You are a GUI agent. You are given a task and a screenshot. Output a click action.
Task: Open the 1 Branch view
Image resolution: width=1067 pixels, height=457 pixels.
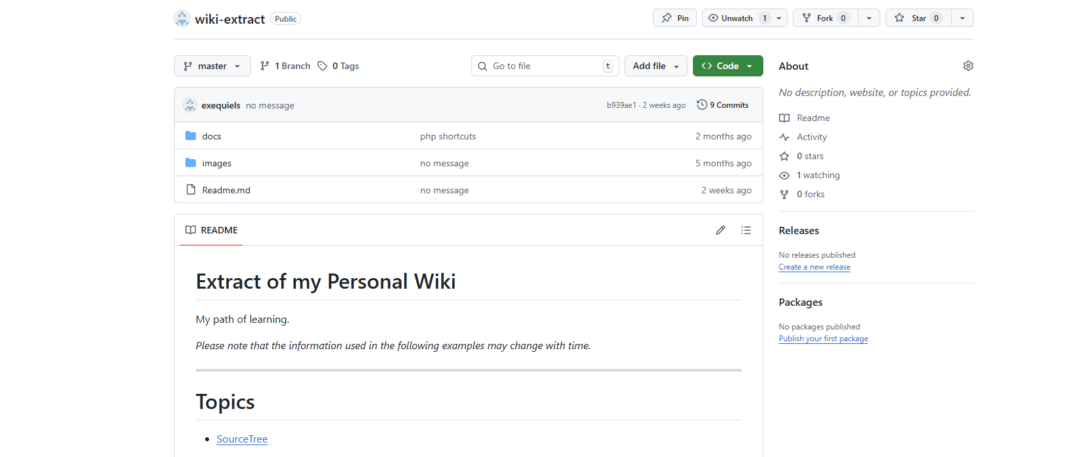(285, 66)
